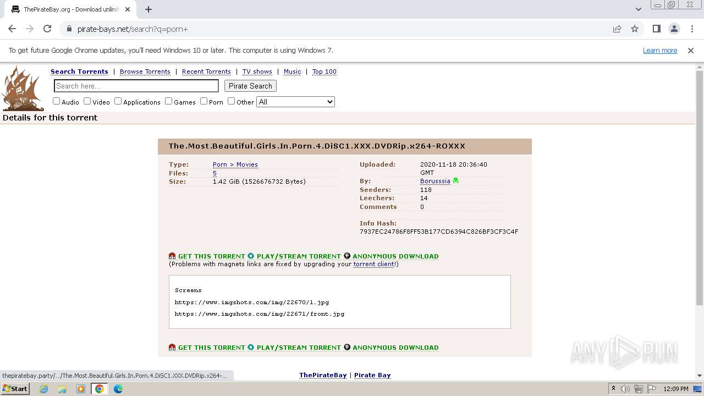Tick the Audio checkbox
Viewport: 704px width, 396px height.
coord(56,101)
